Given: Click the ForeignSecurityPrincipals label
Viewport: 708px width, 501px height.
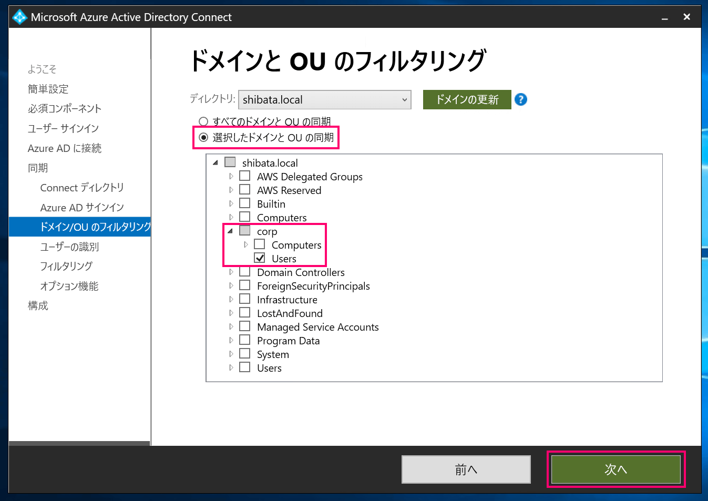Looking at the screenshot, I should point(313,286).
